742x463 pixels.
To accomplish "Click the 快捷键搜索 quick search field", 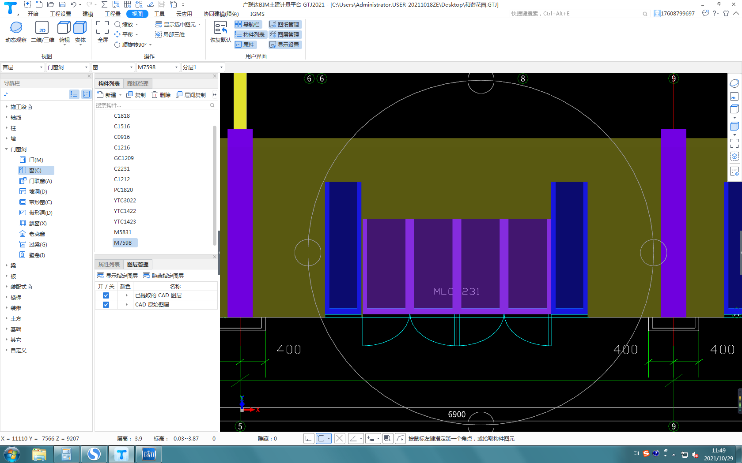I will coord(579,14).
